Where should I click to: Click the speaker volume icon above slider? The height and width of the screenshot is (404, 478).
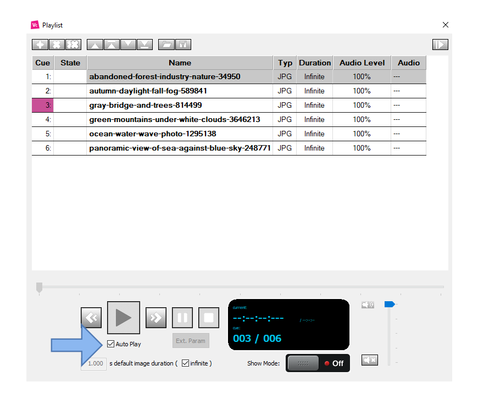tap(368, 305)
